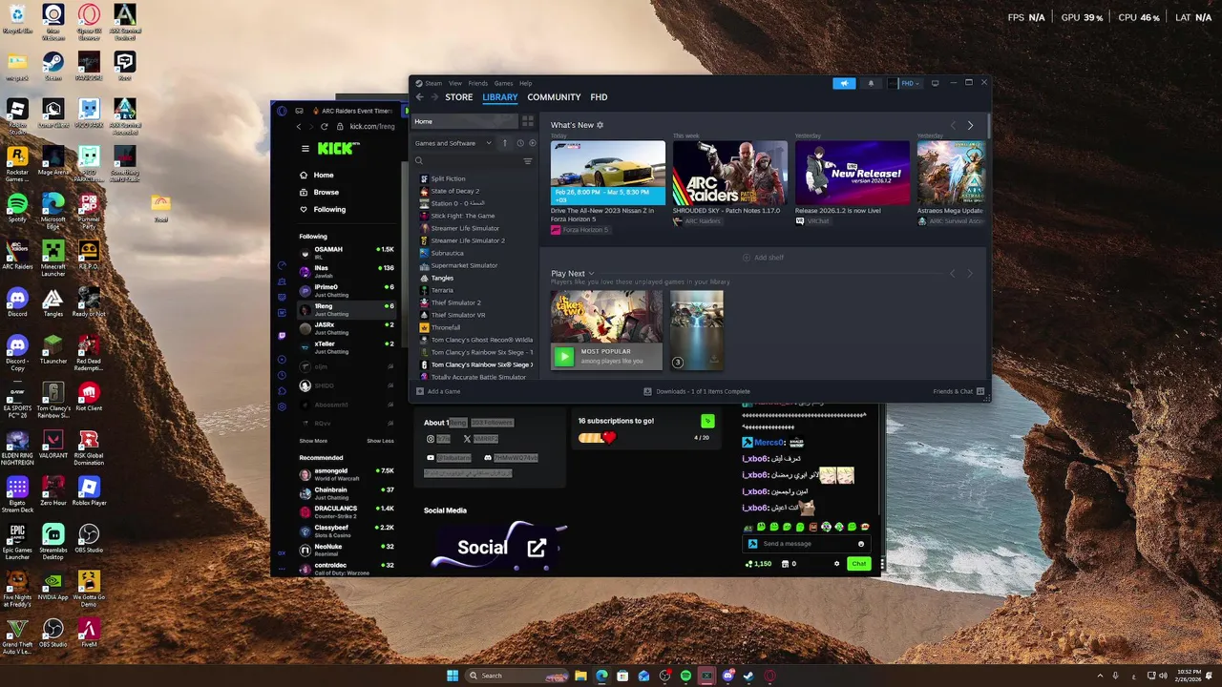Viewport: 1222px width, 687px height.
Task: Open the ARC Raiders patch notes thumbnail
Action: click(730, 173)
